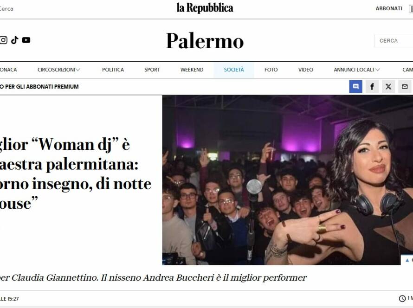Screen dimensions: 413x308
Task: Share article via email envelope icon
Action: [405, 87]
